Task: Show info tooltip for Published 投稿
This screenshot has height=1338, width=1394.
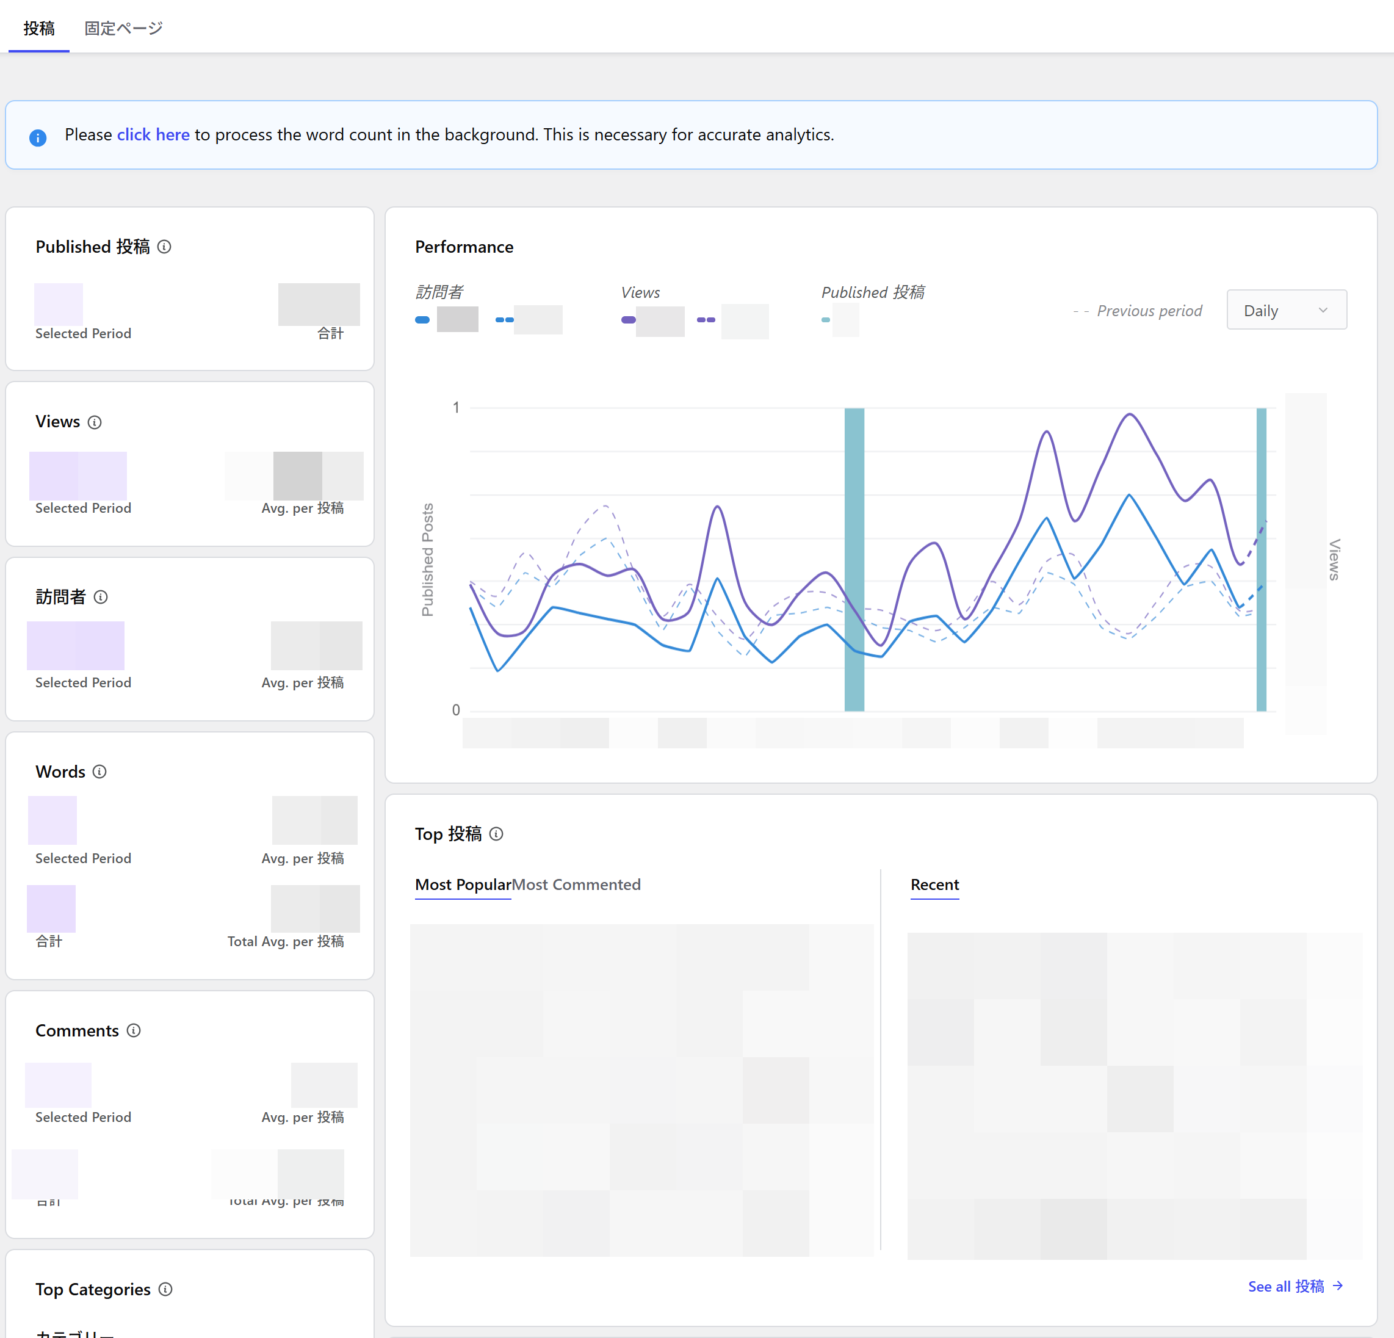Action: (164, 247)
